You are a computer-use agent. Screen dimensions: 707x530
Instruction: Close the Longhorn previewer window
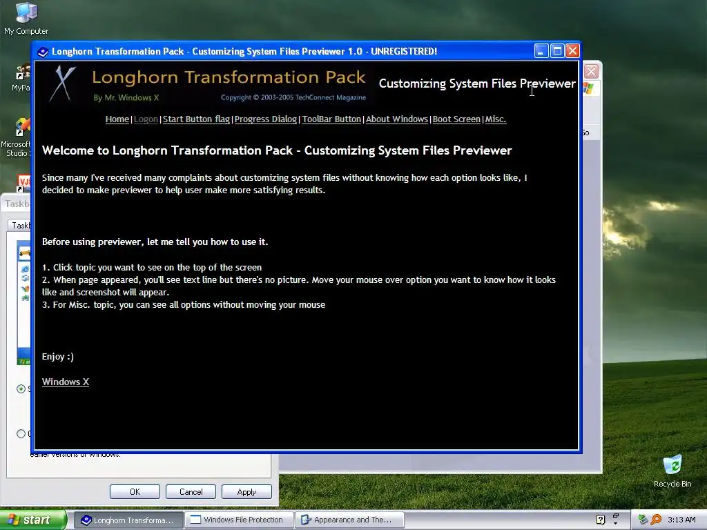point(572,51)
